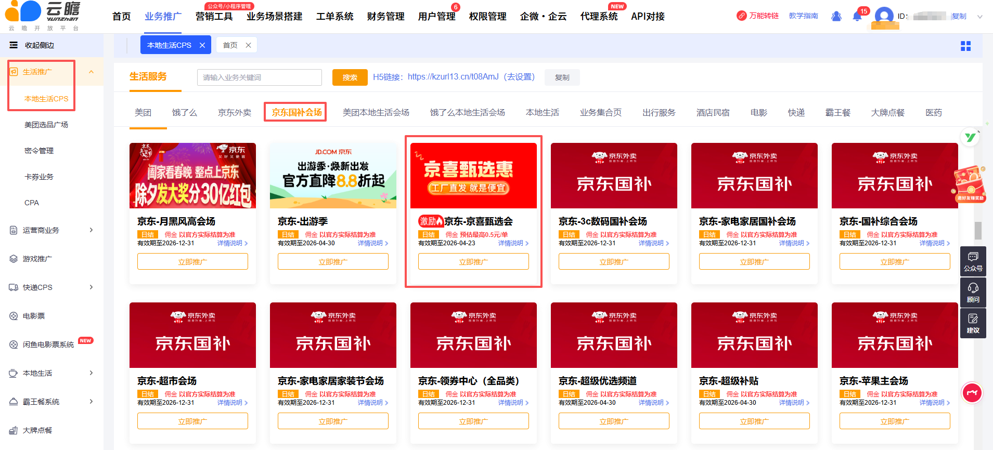Image resolution: width=993 pixels, height=450 pixels.
Task: Collapse the 生活推广 sidebar section
Action: [x=91, y=72]
